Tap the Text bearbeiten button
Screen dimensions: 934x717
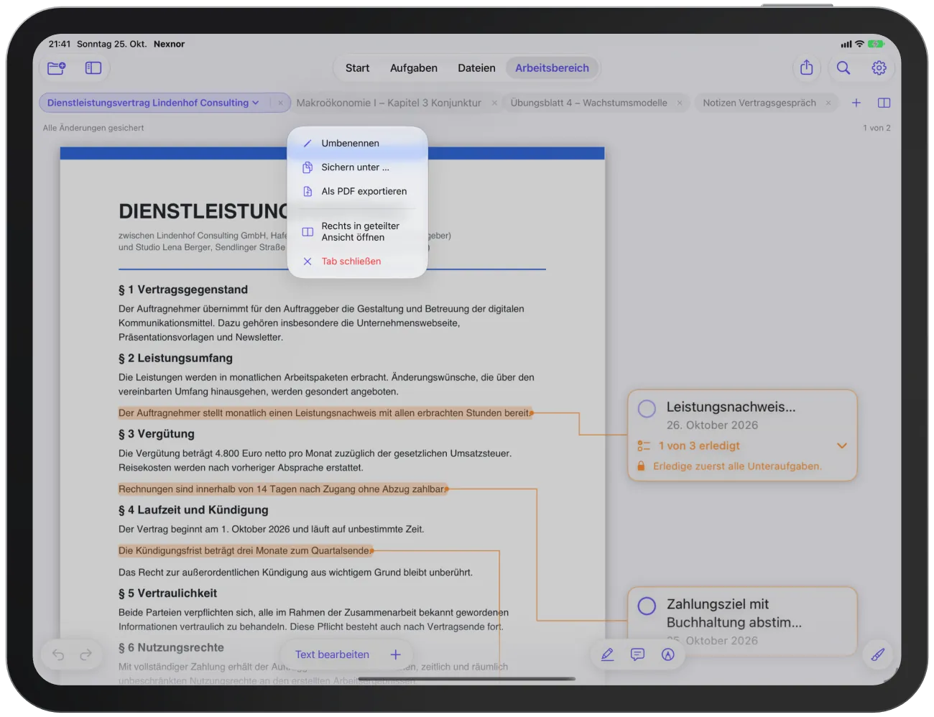click(x=332, y=654)
